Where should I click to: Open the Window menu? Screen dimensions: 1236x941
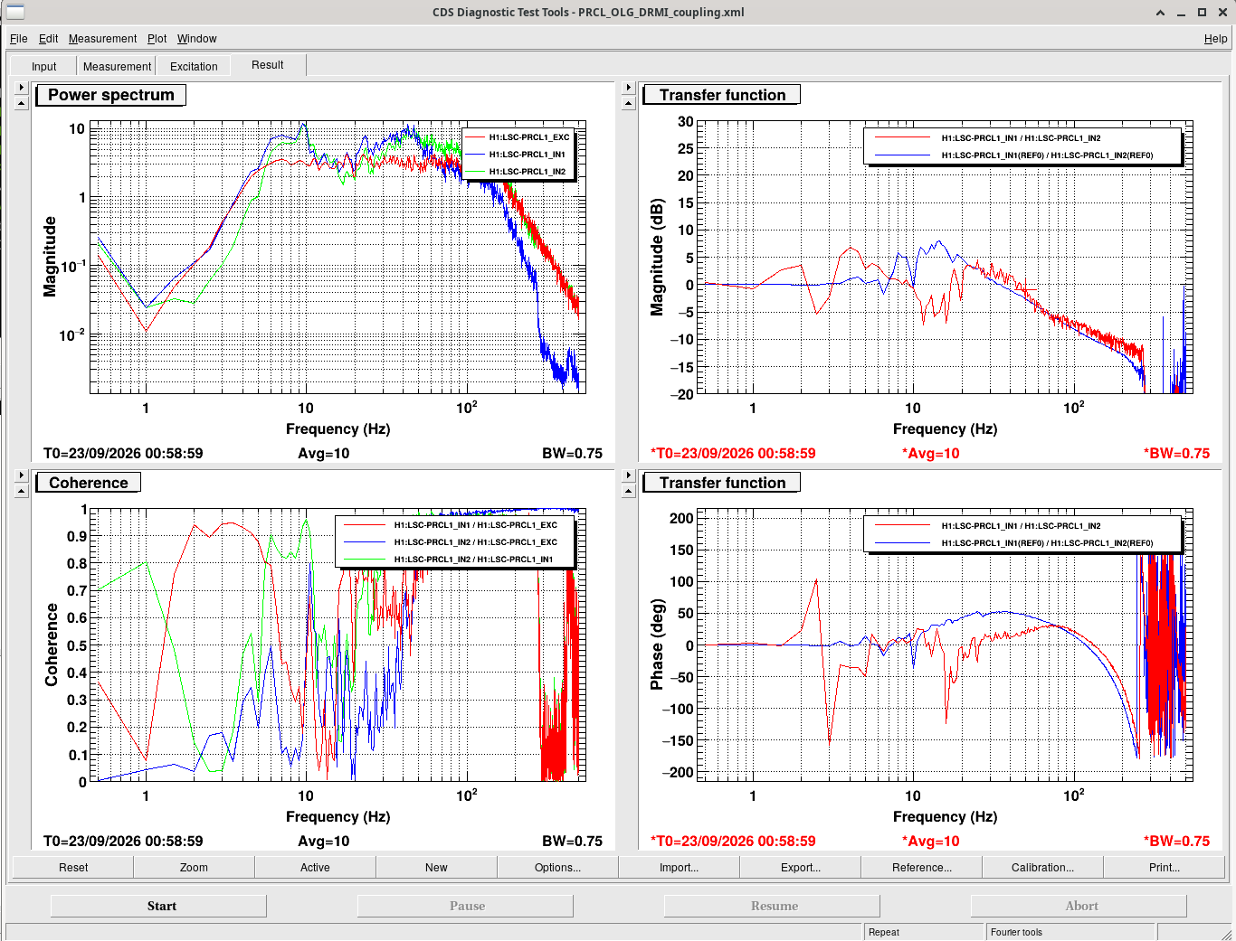tap(196, 39)
